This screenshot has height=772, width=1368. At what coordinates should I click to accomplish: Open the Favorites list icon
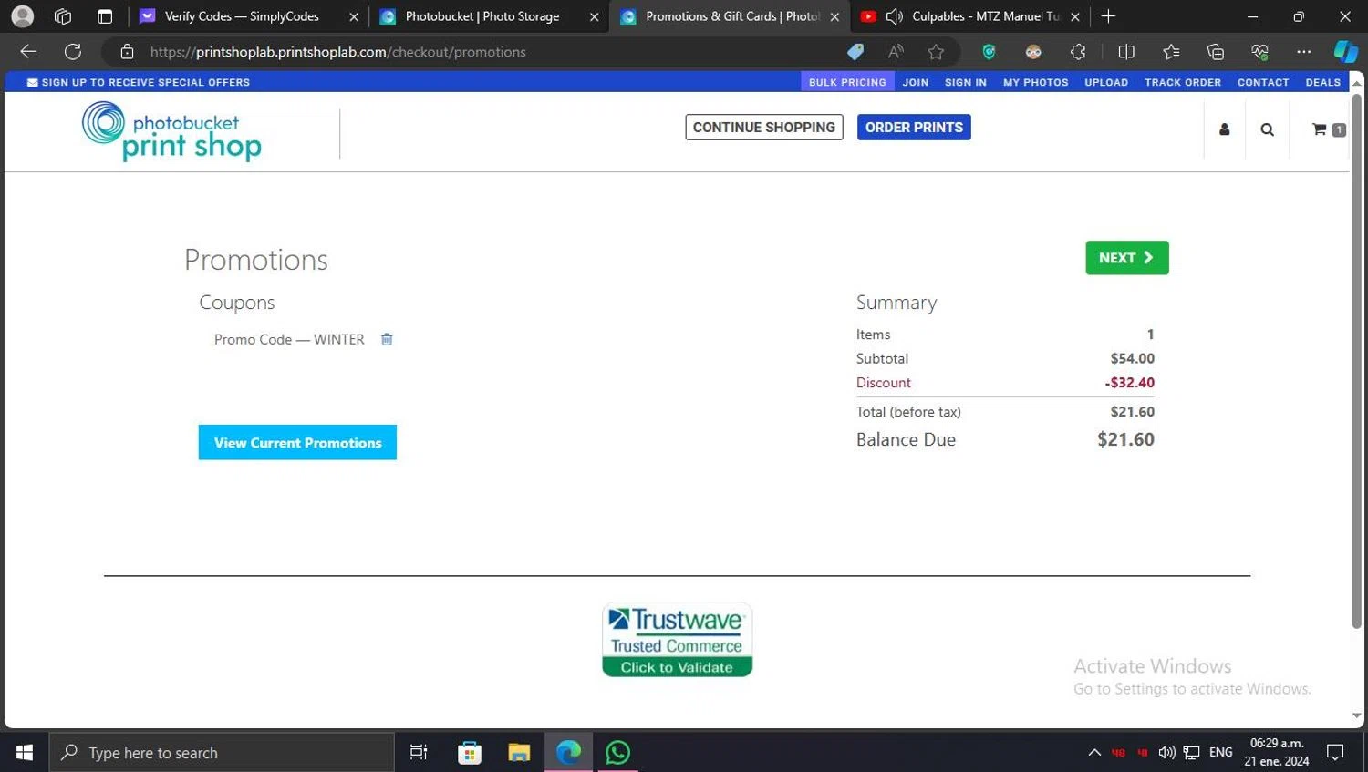coord(1171,52)
